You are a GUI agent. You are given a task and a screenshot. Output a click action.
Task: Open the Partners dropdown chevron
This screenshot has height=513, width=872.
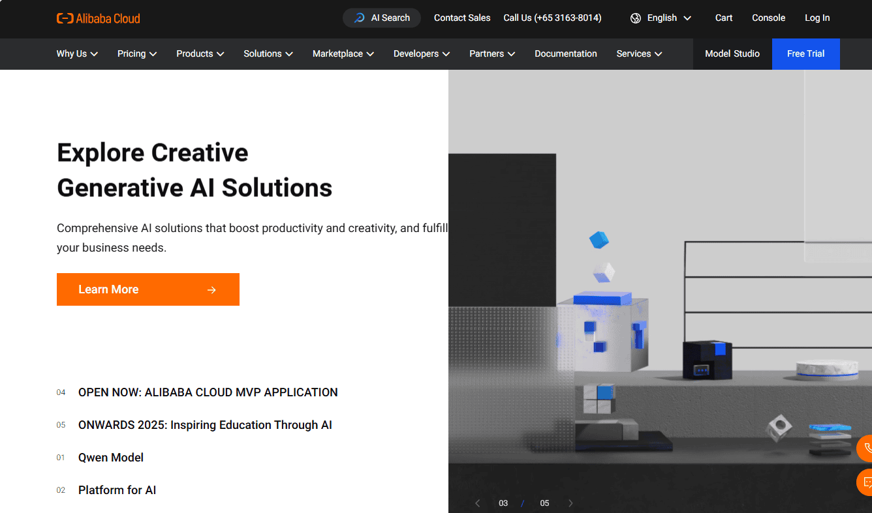(x=512, y=54)
